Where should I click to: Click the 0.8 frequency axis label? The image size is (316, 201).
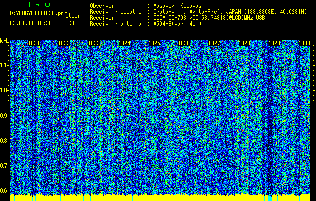(4, 141)
